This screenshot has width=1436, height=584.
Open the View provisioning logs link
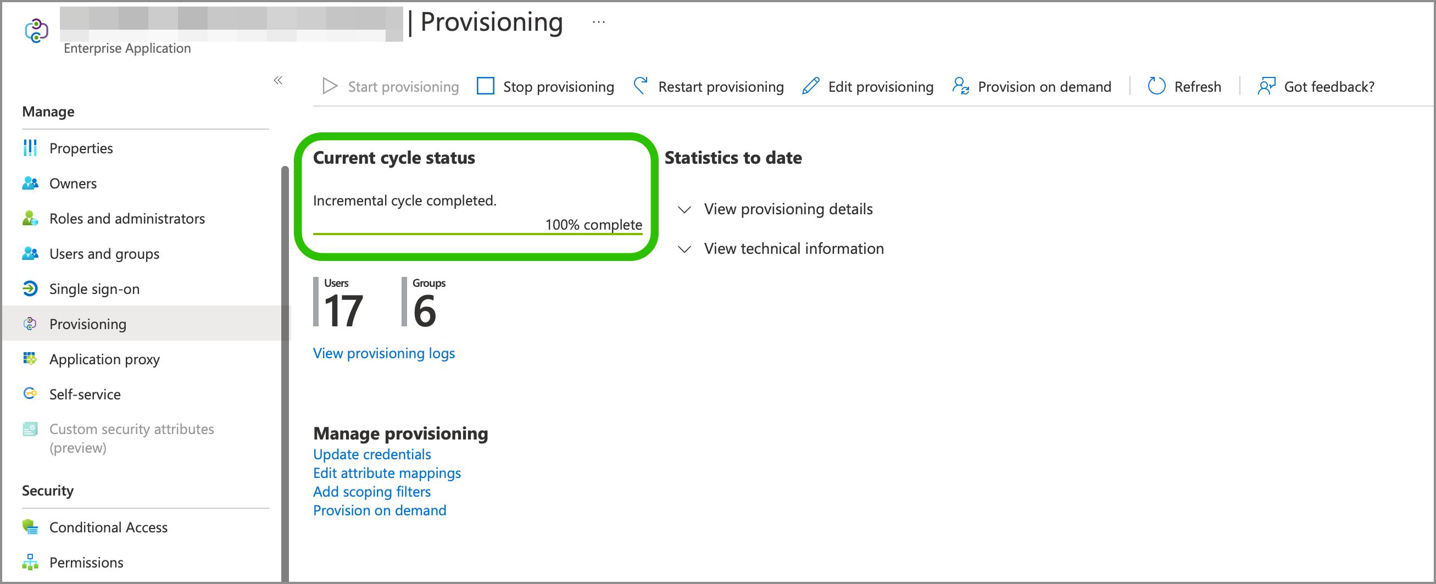[x=383, y=353]
